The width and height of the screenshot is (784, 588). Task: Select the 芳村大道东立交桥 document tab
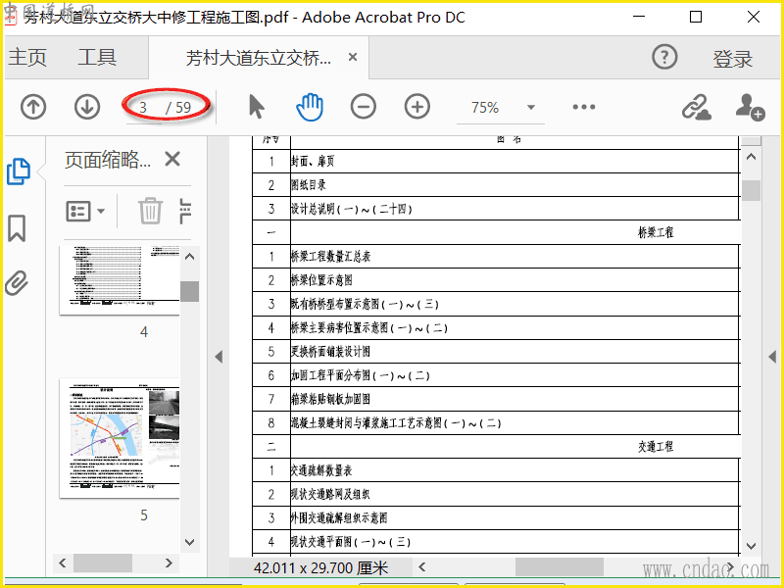pyautogui.click(x=259, y=58)
